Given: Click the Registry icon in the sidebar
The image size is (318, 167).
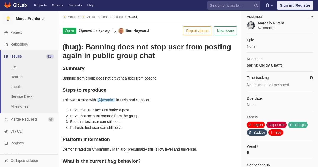Looking at the screenshot, I should tap(6, 143).
